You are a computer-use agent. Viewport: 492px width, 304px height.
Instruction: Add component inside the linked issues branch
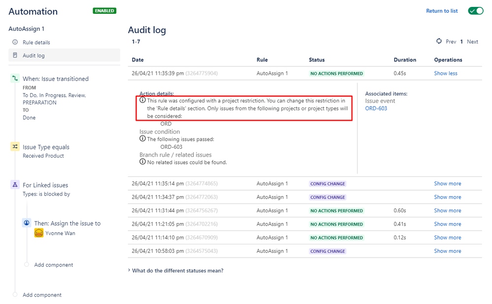[x=53, y=265]
